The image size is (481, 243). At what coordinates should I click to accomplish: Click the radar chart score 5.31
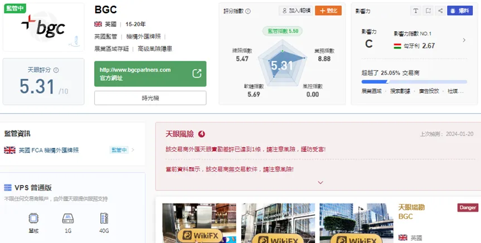click(x=282, y=66)
